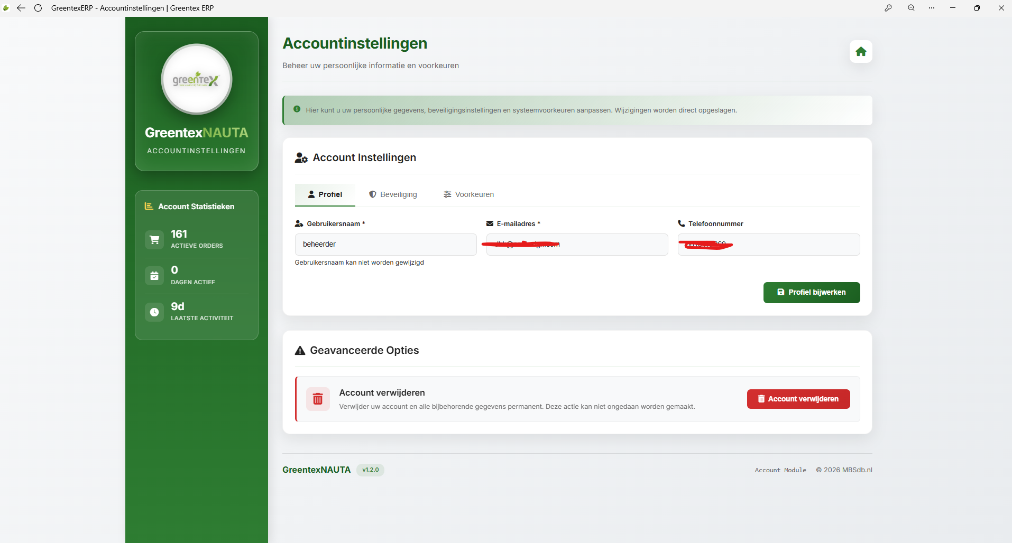Image resolution: width=1012 pixels, height=543 pixels.
Task: Switch to the Beveiliging tab
Action: coord(393,195)
